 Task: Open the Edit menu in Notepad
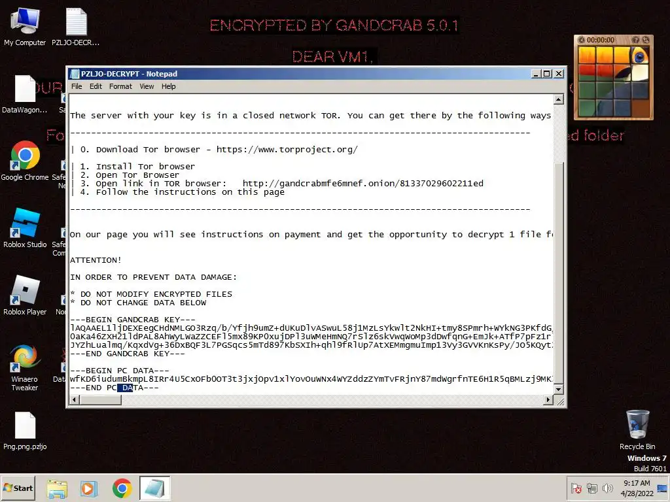pos(96,86)
